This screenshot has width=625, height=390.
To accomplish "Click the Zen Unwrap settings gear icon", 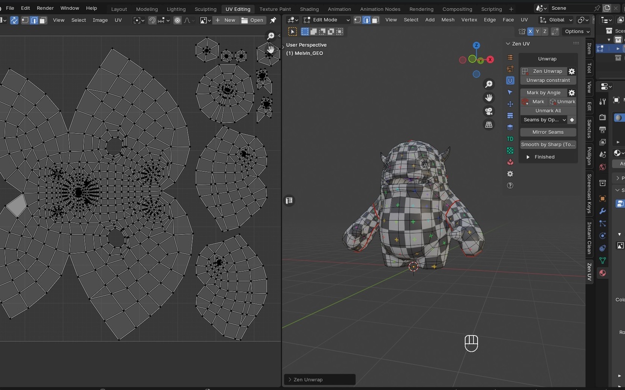I will [x=572, y=71].
